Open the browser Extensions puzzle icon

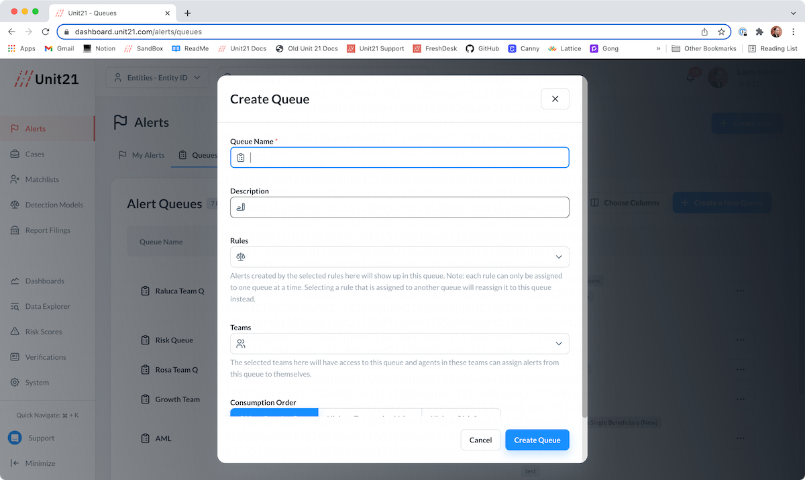(x=759, y=32)
